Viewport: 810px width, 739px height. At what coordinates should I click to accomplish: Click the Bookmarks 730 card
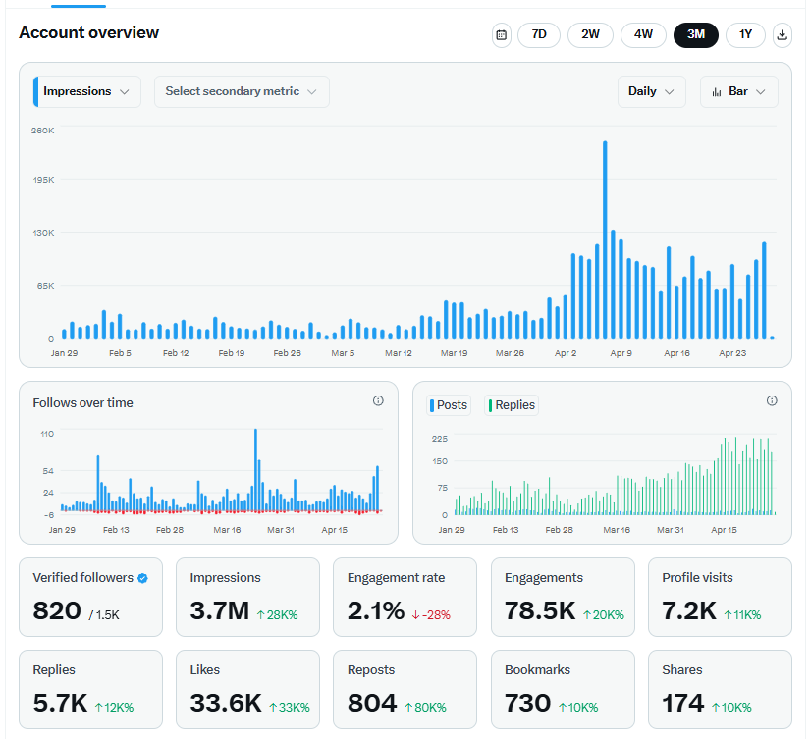pyautogui.click(x=564, y=689)
